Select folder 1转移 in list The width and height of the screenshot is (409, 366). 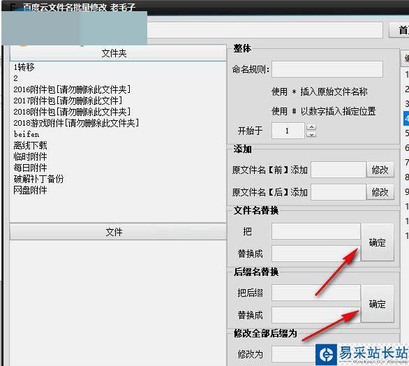pos(24,67)
